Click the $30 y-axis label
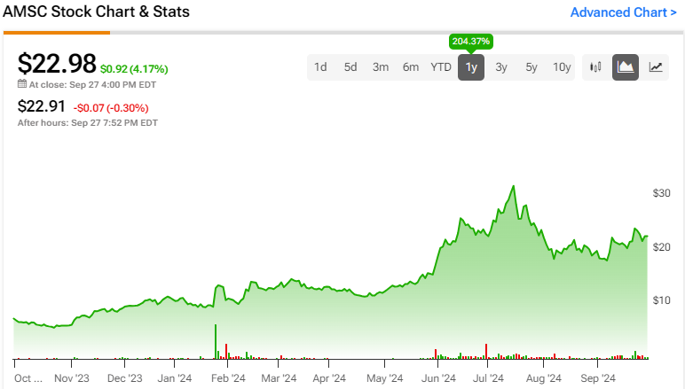This screenshot has width=685, height=389. pyautogui.click(x=661, y=193)
